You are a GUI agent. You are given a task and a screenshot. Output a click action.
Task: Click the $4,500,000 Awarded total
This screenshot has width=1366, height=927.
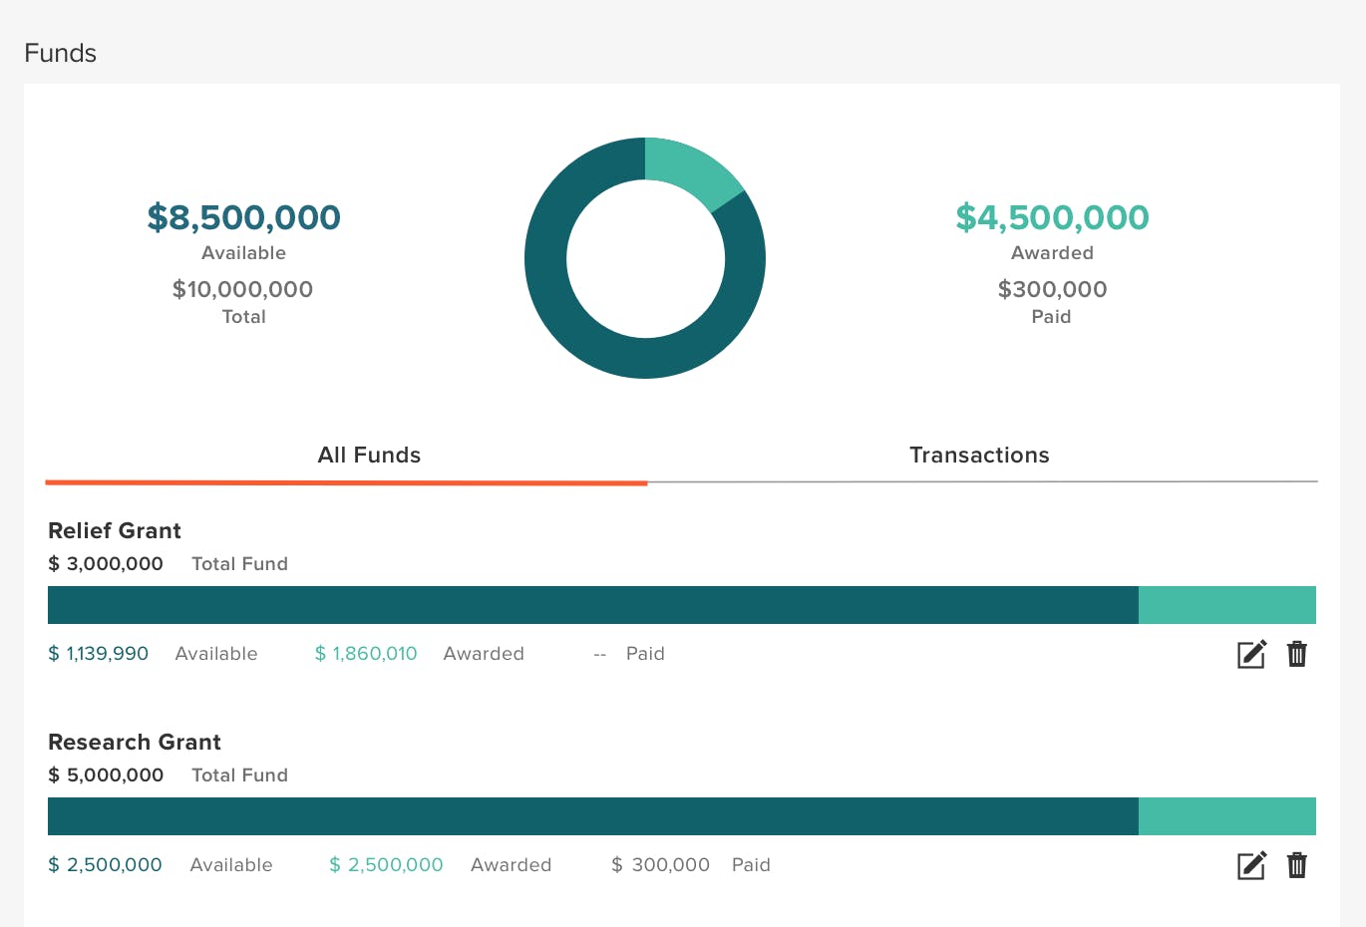[x=1052, y=217]
